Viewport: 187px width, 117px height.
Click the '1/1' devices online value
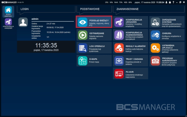coord(48,37)
